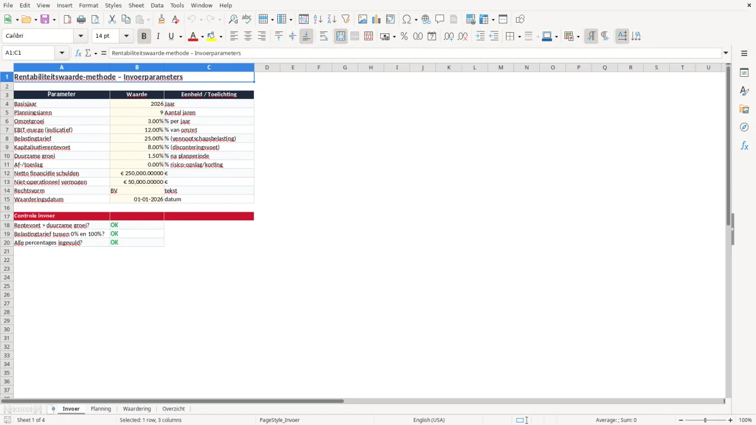Expand the Name Box dropdown
This screenshot has width=756, height=425.
[x=62, y=54]
